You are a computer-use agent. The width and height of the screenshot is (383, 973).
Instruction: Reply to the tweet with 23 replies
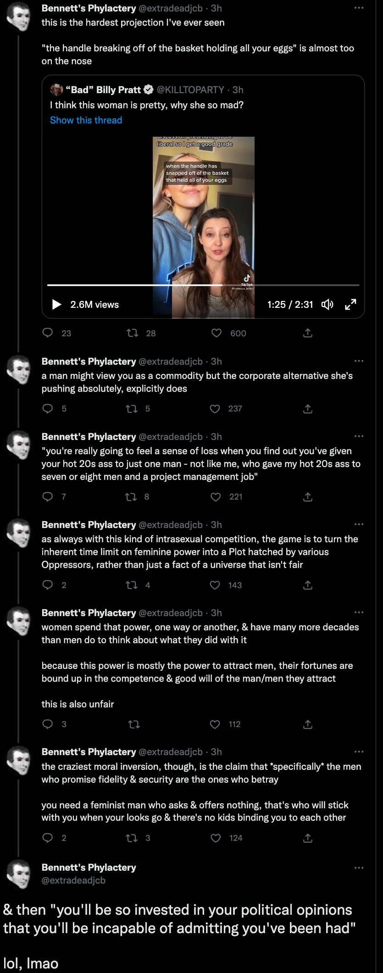pos(48,333)
